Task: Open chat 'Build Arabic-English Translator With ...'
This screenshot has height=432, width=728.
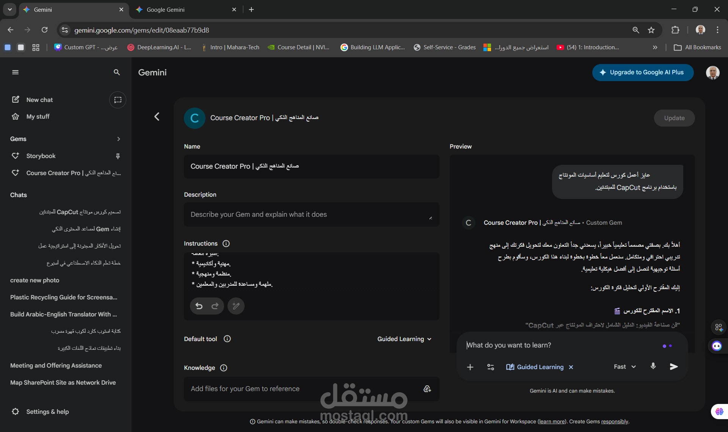Action: point(64,315)
